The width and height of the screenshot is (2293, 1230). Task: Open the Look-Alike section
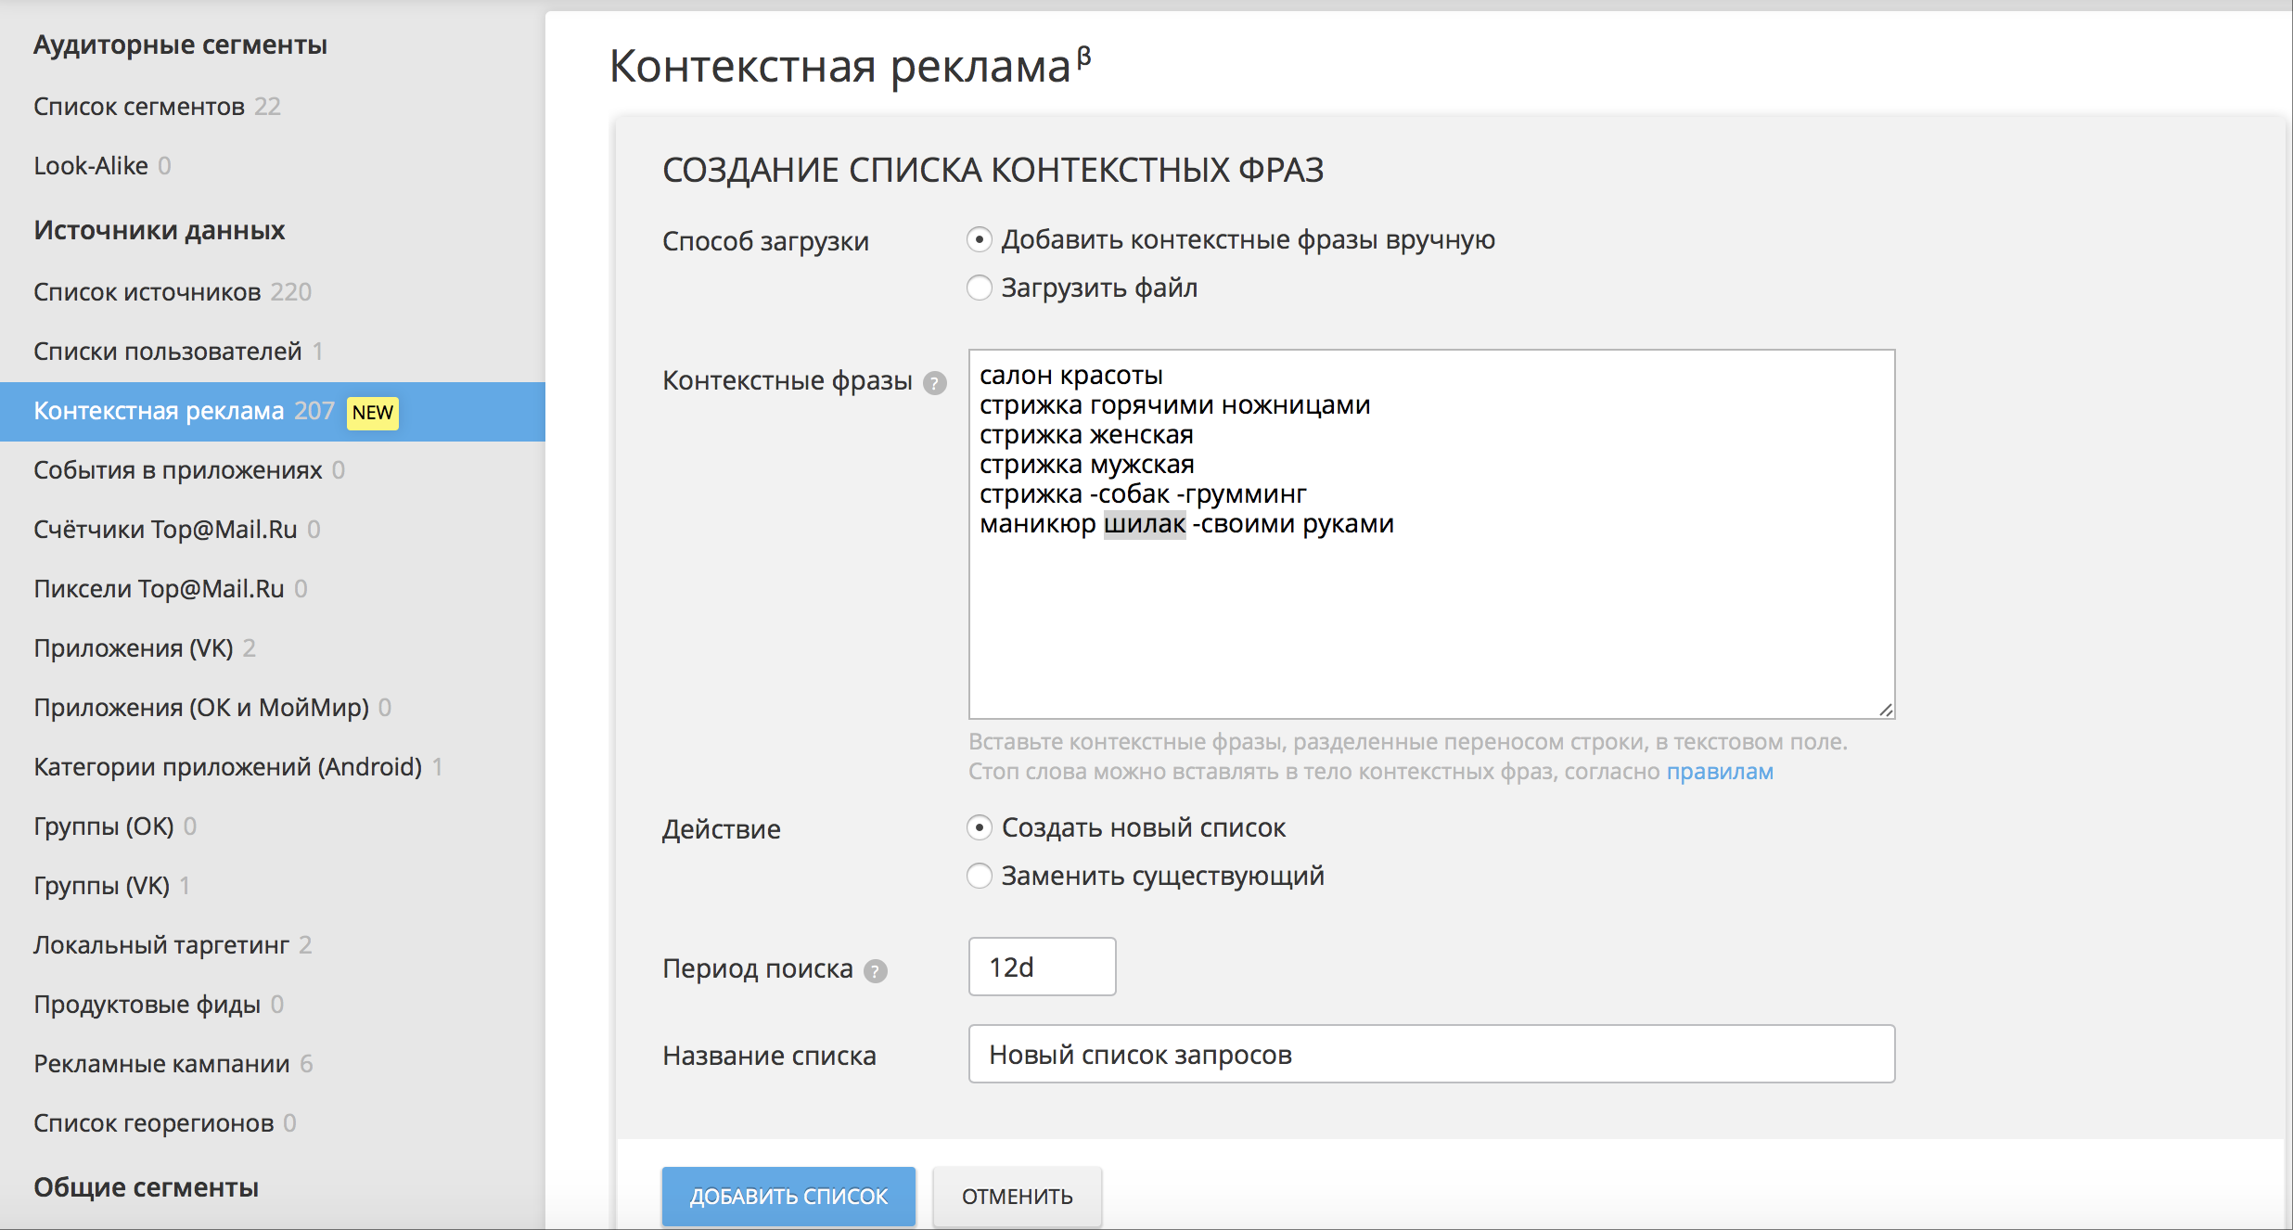90,165
